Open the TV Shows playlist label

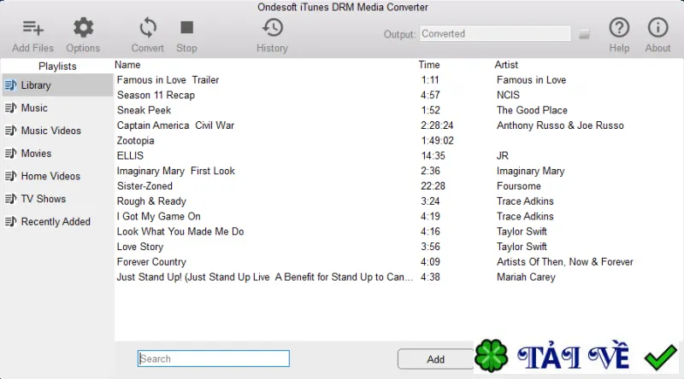pyautogui.click(x=44, y=199)
